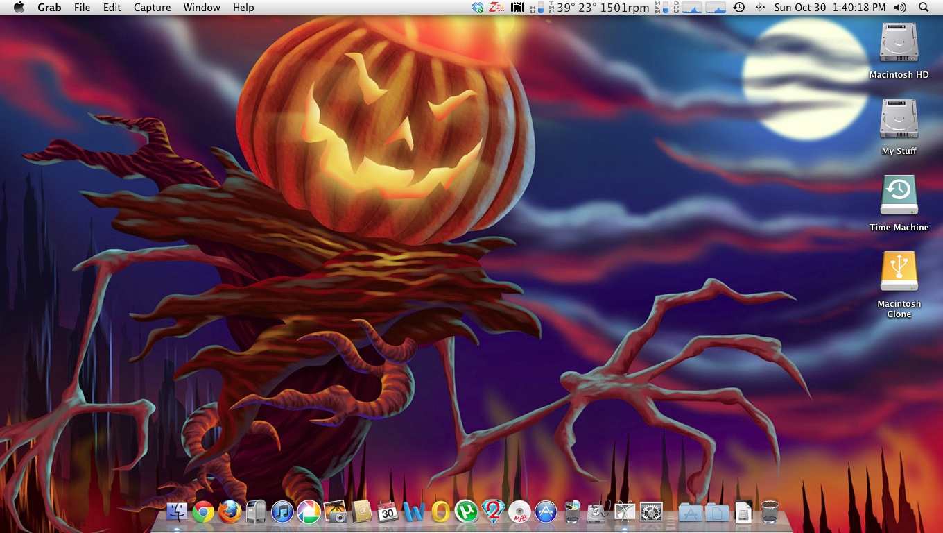
Task: Open the Trash in the dock
Action: 770,512
